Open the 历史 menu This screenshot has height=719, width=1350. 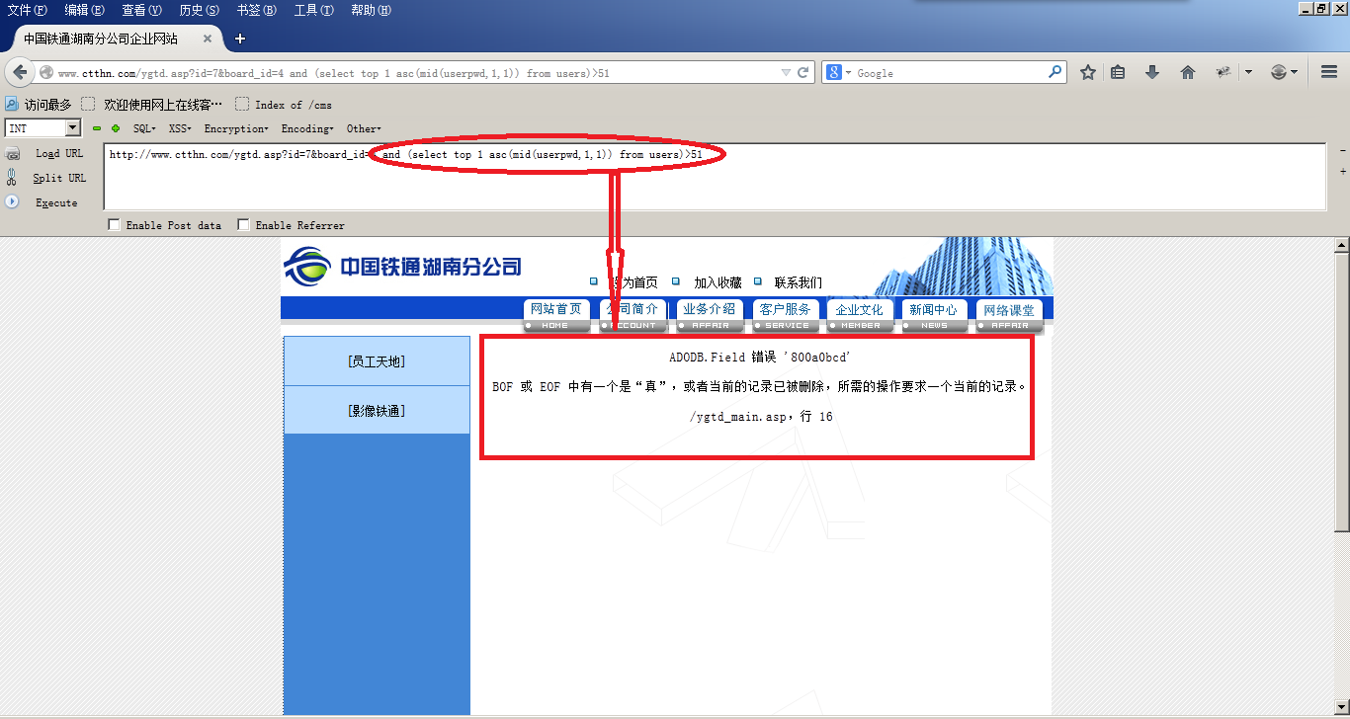(x=200, y=10)
